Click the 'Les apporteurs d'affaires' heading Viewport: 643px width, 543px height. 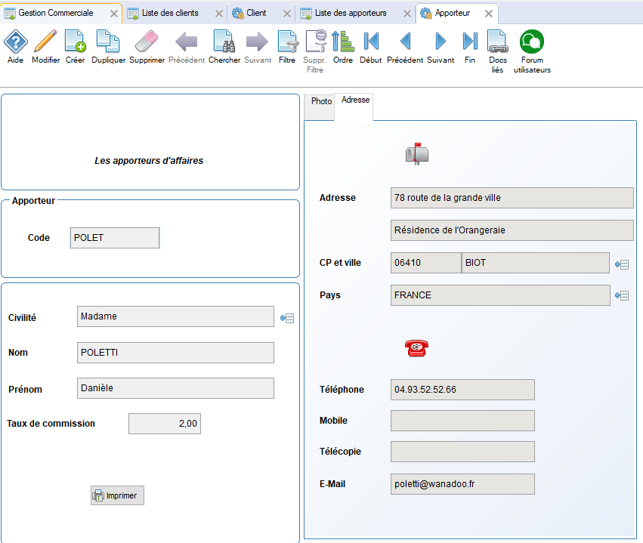pos(149,161)
